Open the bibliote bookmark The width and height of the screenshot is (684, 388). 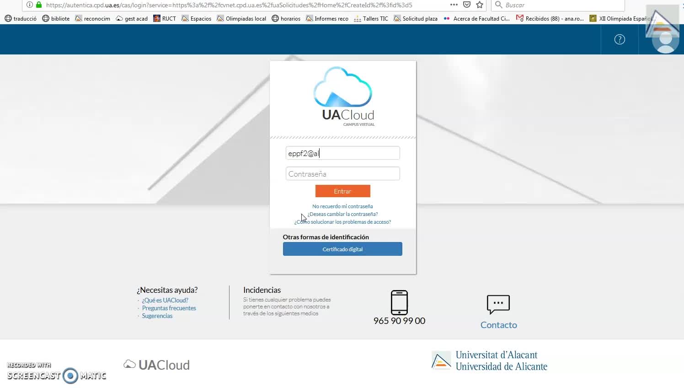tap(56, 19)
